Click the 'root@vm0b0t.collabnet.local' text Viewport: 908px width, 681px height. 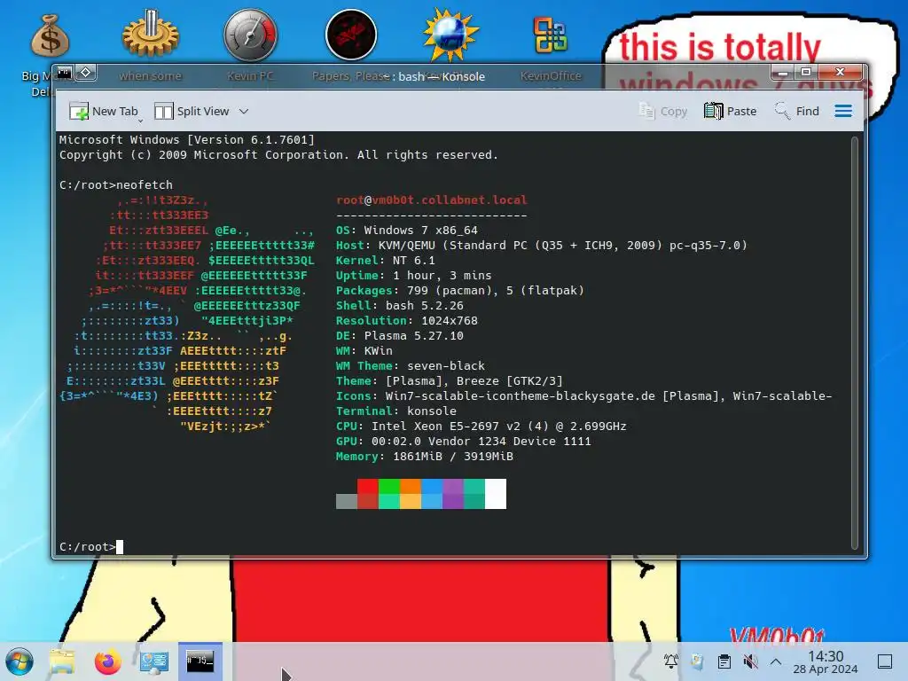(432, 200)
